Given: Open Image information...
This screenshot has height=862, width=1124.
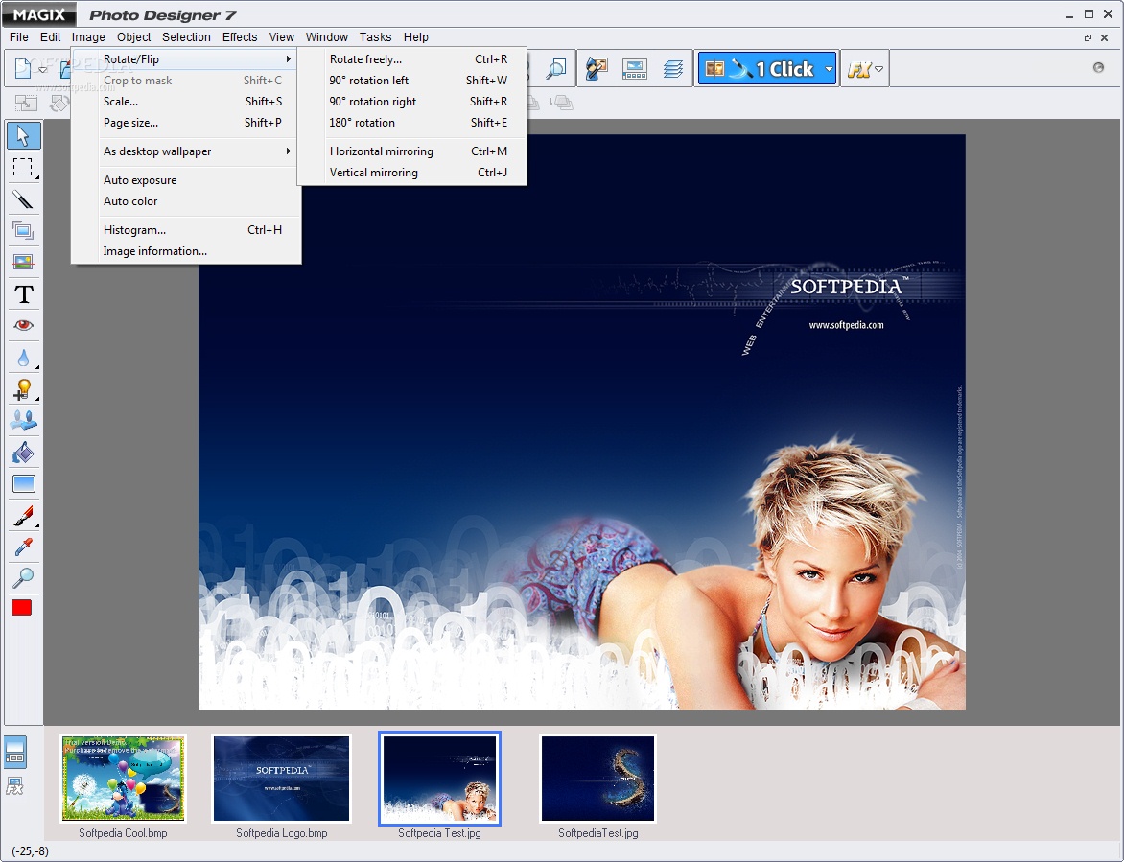Looking at the screenshot, I should [x=186, y=251].
